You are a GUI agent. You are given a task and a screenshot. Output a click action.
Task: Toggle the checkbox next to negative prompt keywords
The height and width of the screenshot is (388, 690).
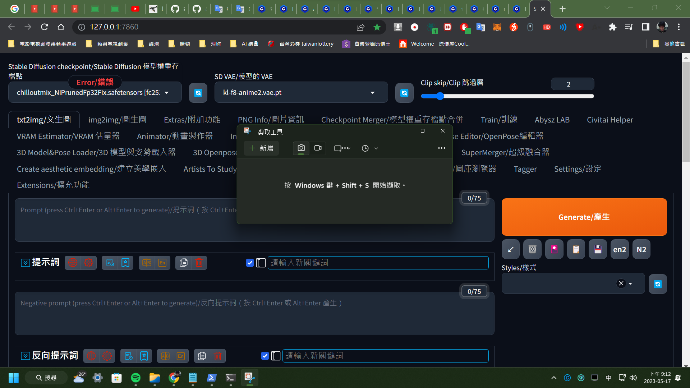pyautogui.click(x=265, y=356)
